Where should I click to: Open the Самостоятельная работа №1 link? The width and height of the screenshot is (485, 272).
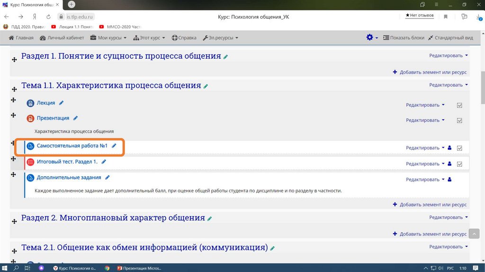72,146
